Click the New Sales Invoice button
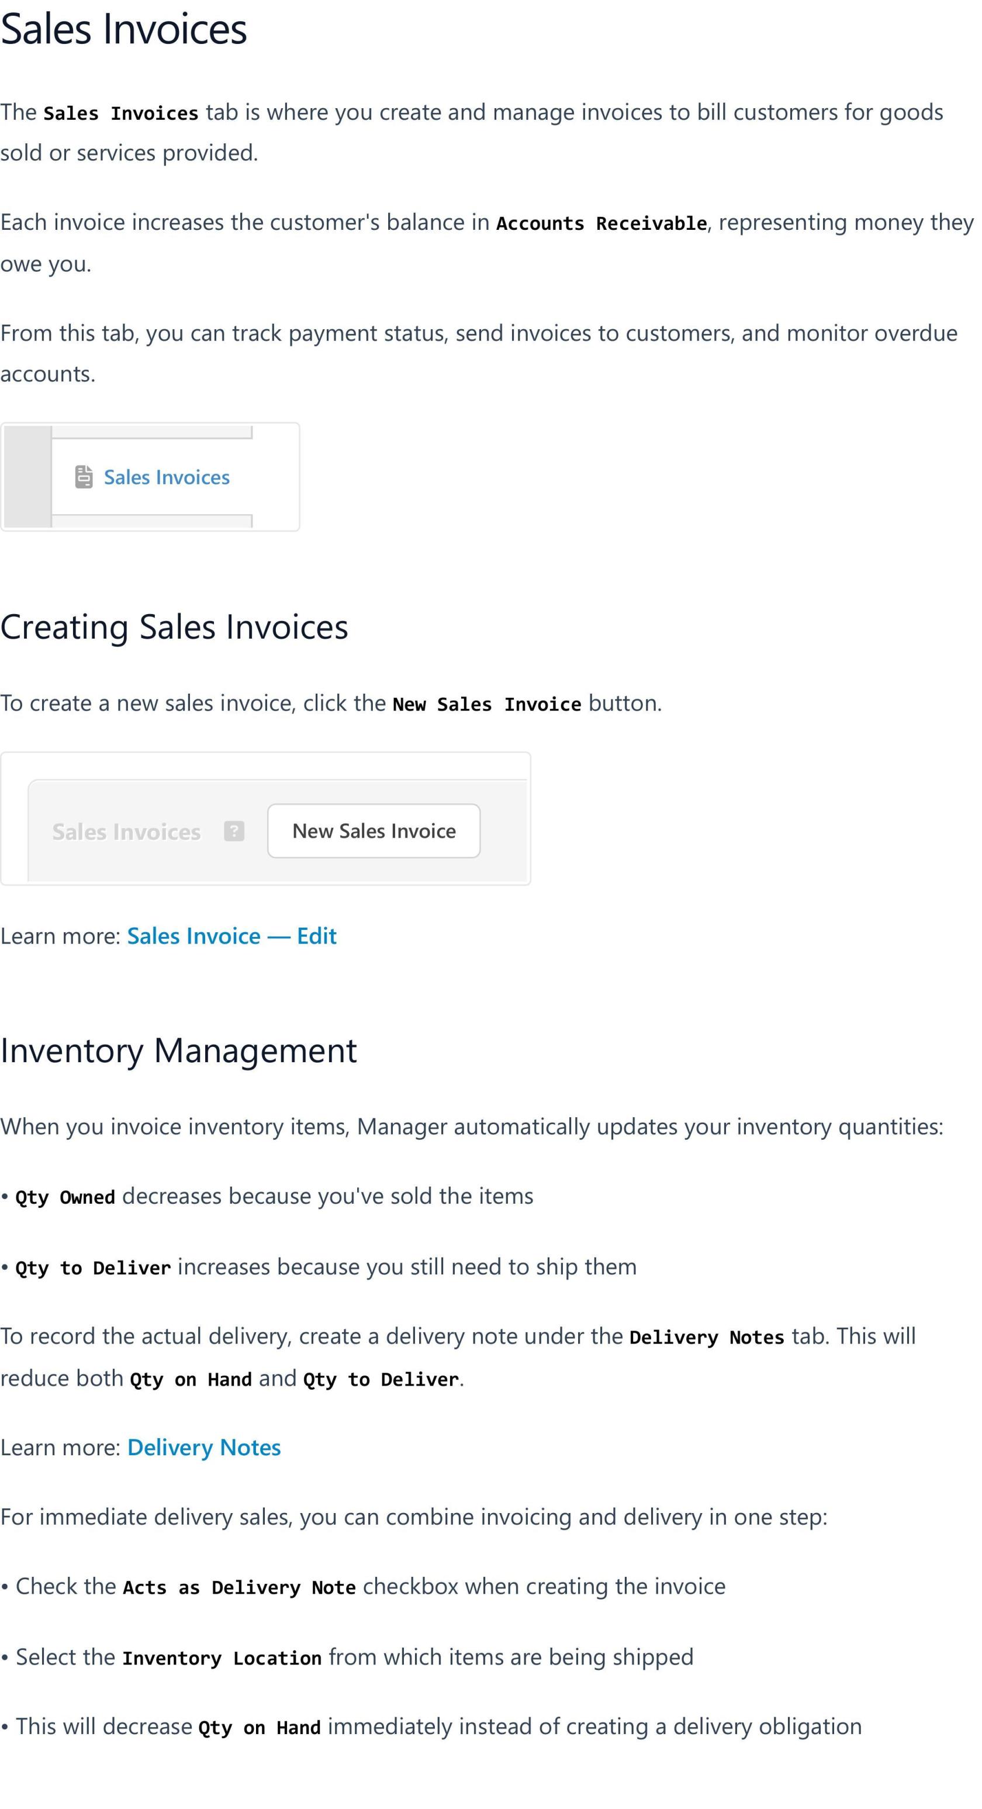This screenshot has height=1809, width=982. 373,831
